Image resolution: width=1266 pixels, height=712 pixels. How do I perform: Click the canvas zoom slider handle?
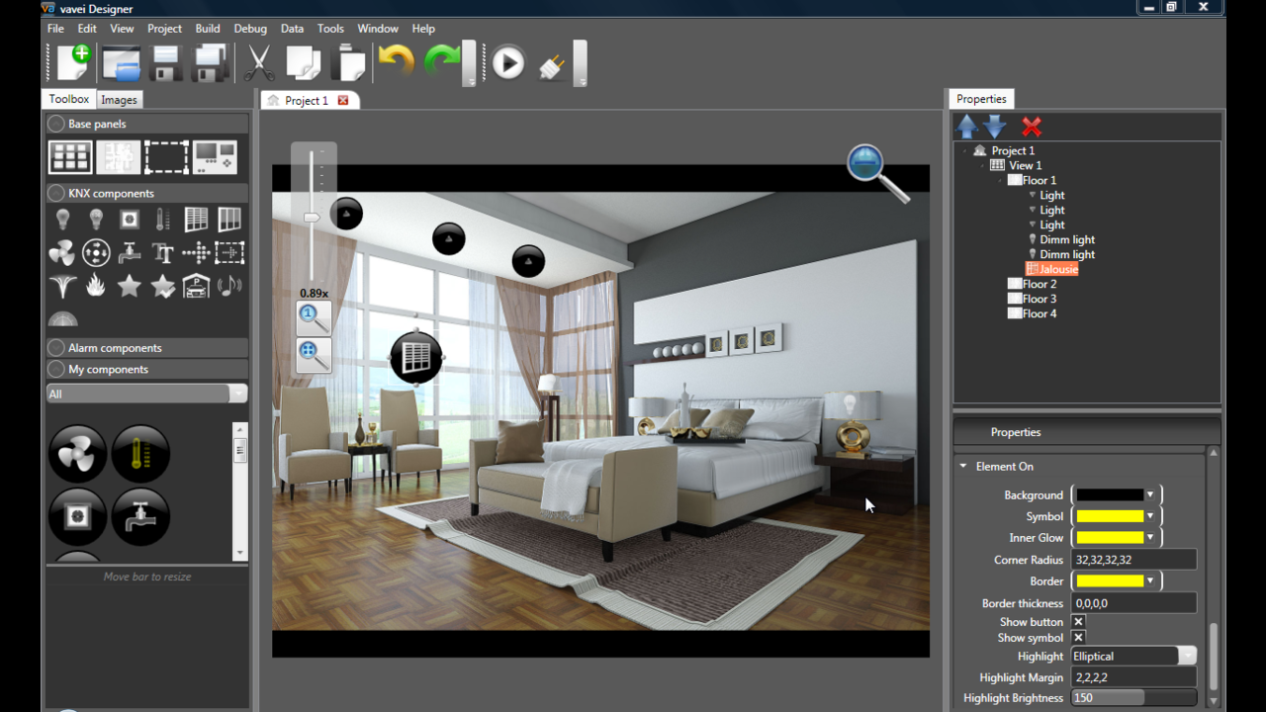312,217
